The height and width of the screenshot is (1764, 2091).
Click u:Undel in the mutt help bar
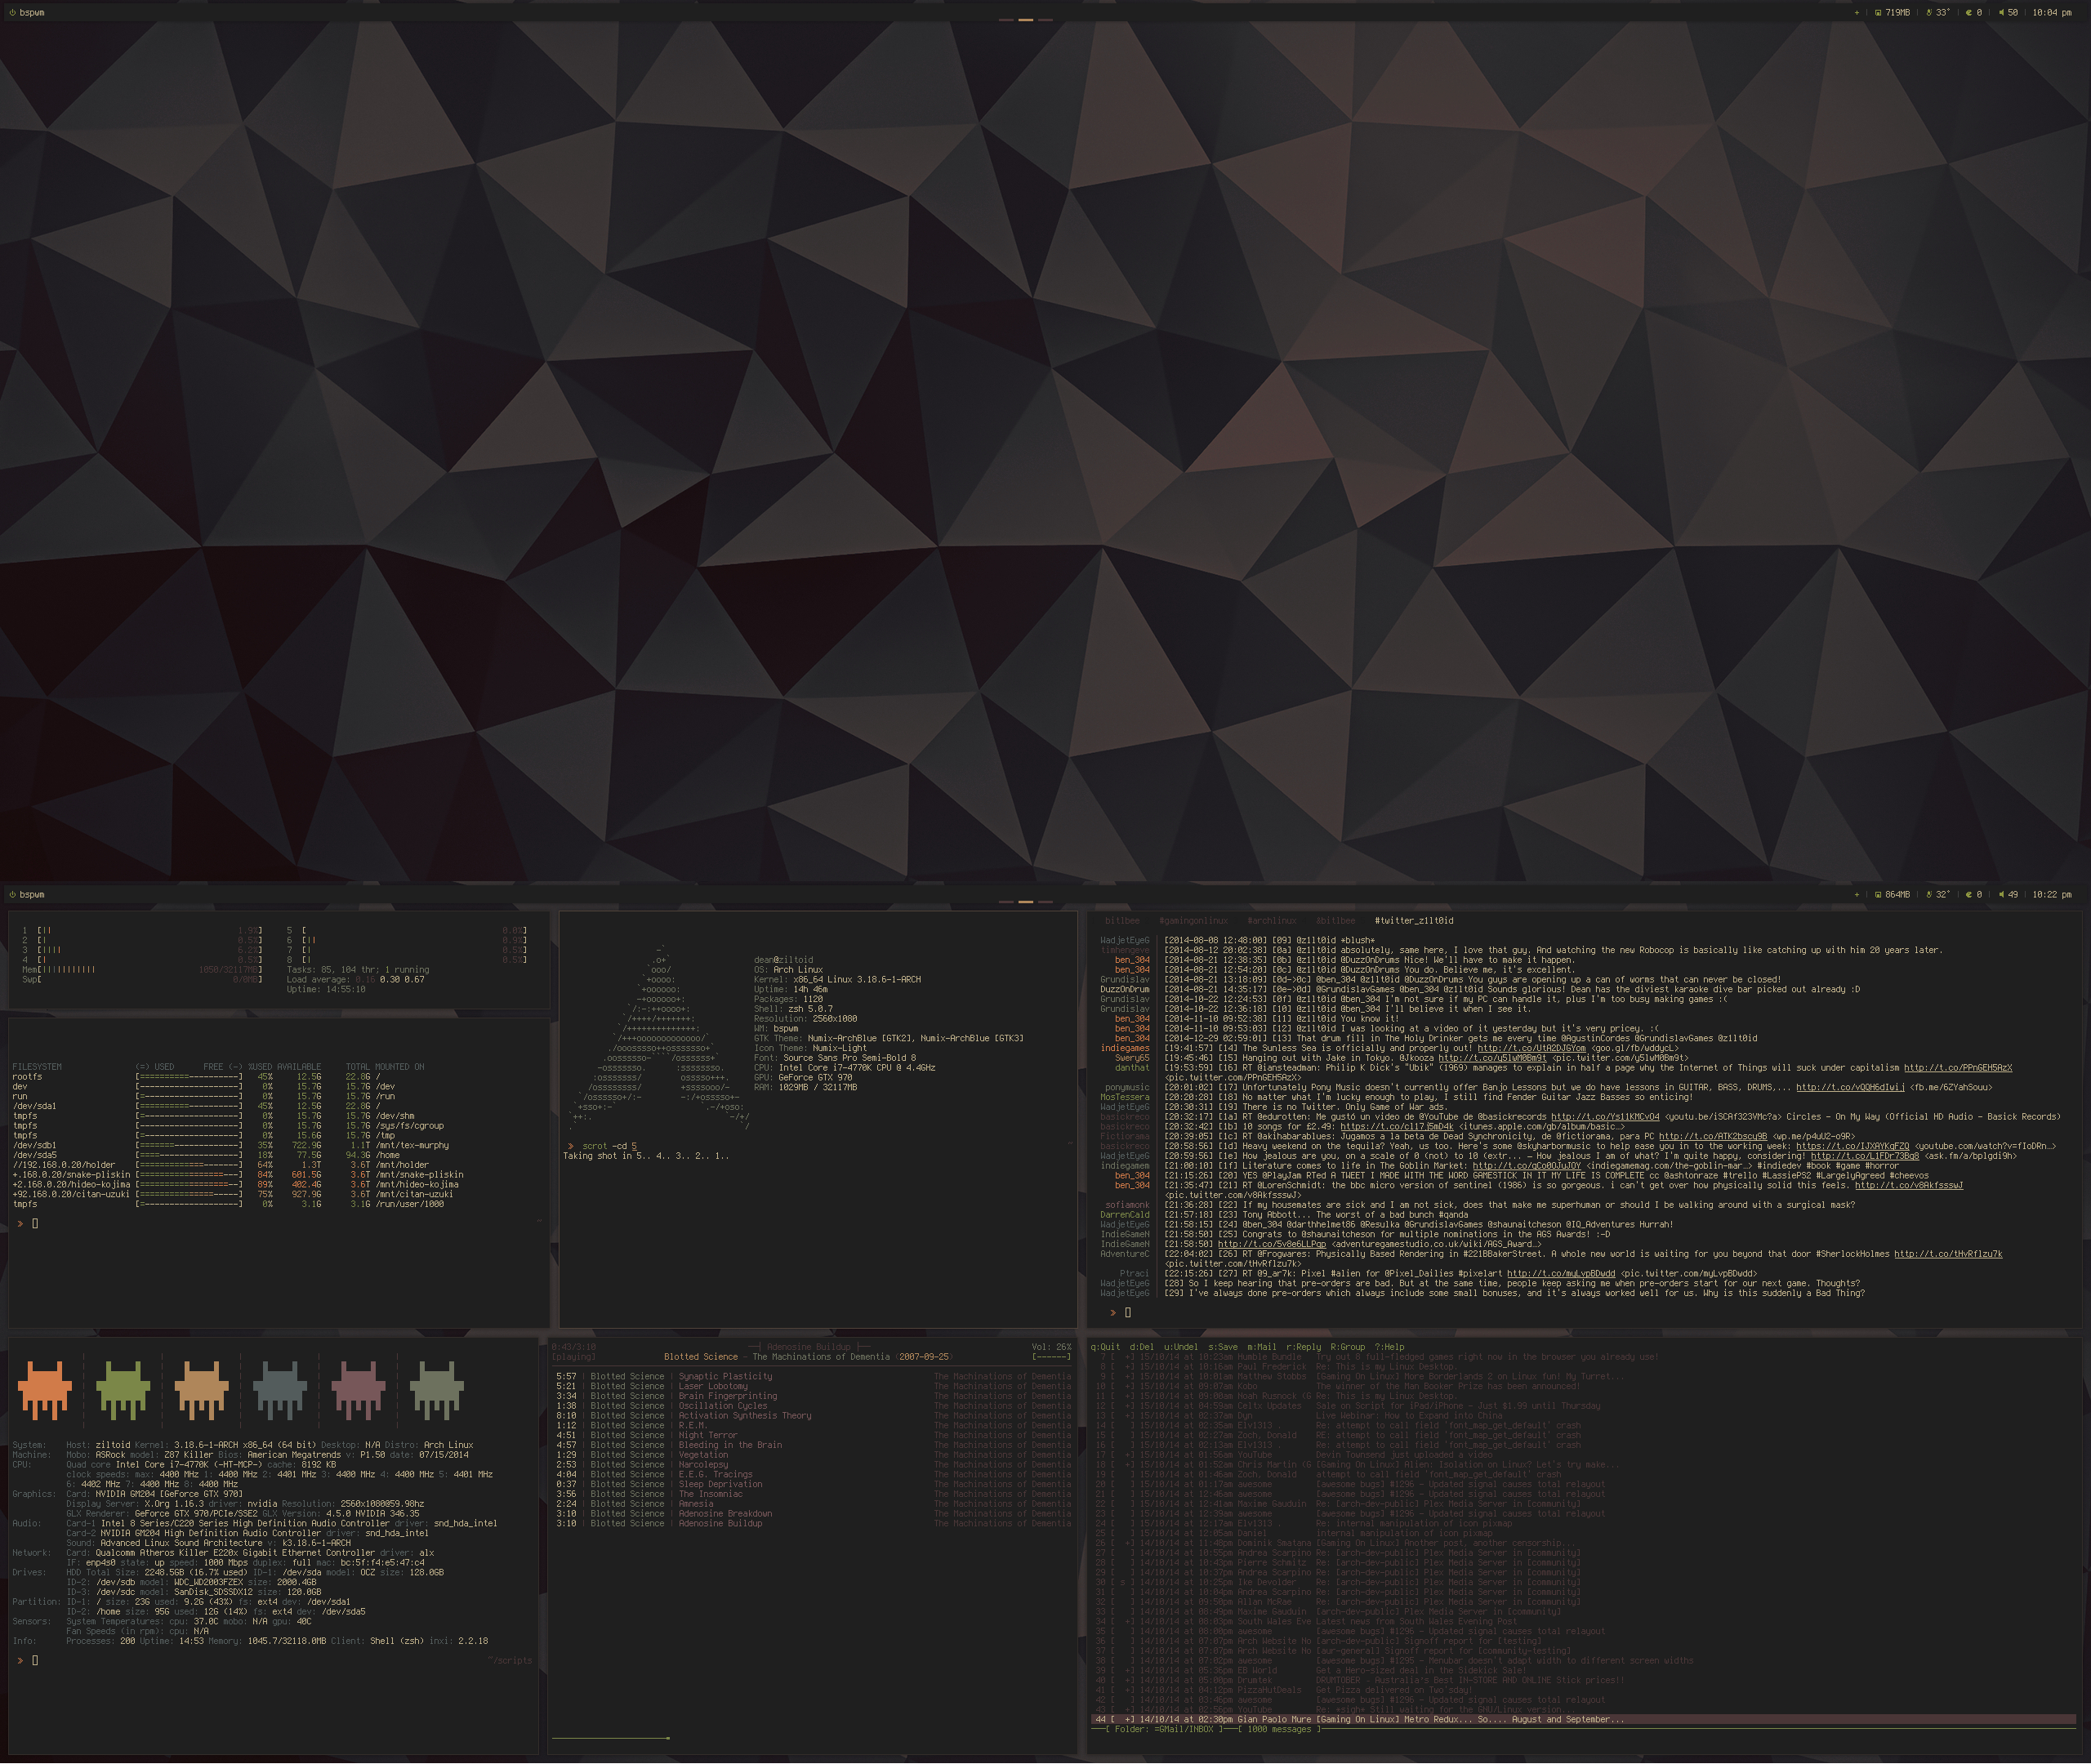(1181, 1347)
